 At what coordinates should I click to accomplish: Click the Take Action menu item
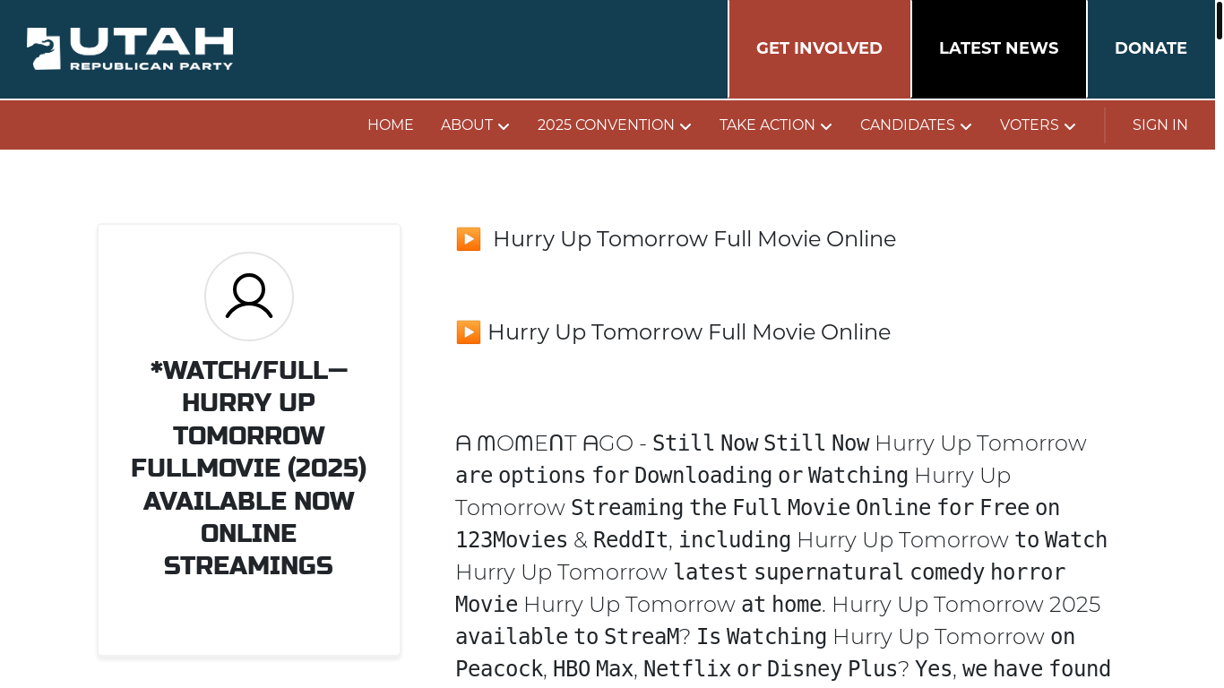(767, 125)
